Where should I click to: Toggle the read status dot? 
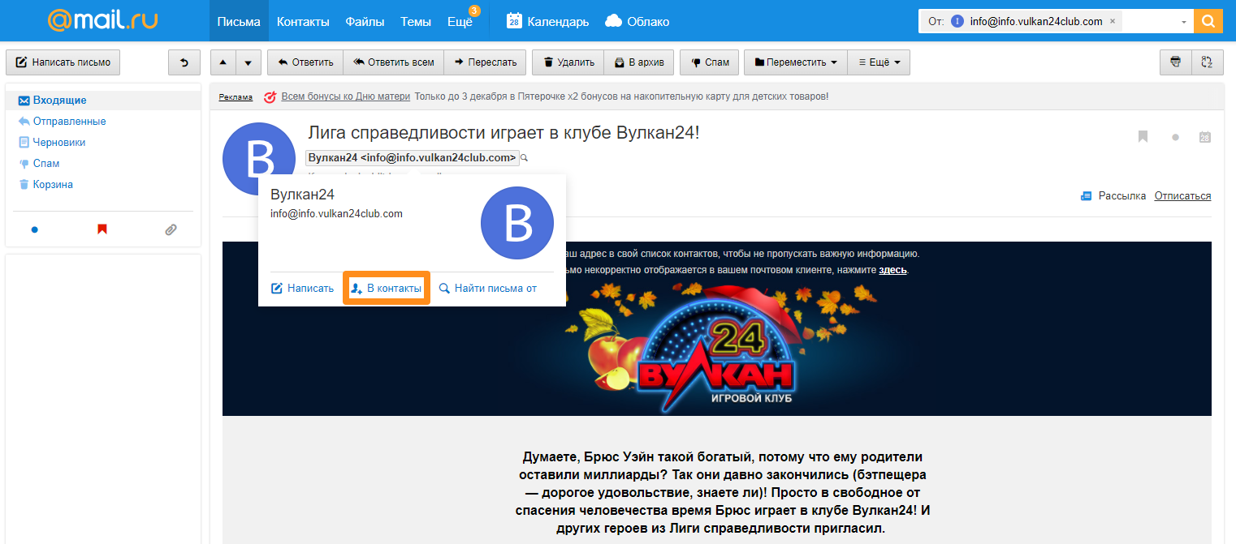pos(1175,137)
